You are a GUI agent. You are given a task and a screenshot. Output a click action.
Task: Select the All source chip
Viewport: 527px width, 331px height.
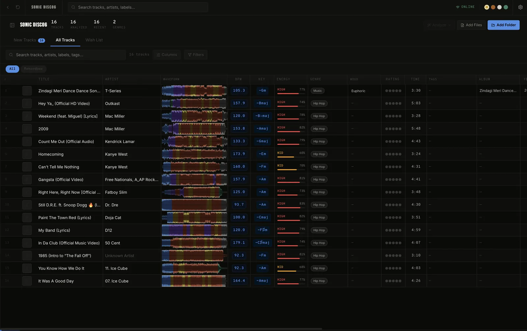click(12, 69)
